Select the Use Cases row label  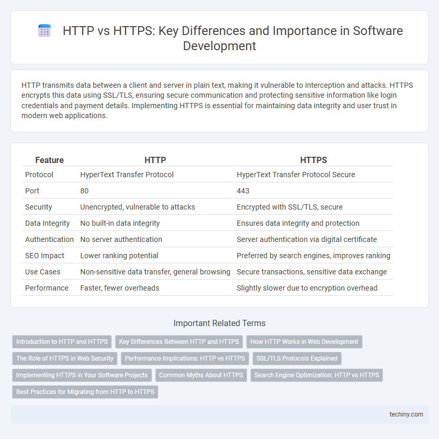click(x=42, y=272)
